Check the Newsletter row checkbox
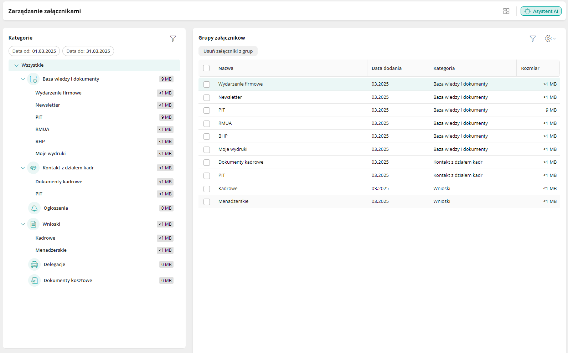The image size is (568, 353). 207,97
